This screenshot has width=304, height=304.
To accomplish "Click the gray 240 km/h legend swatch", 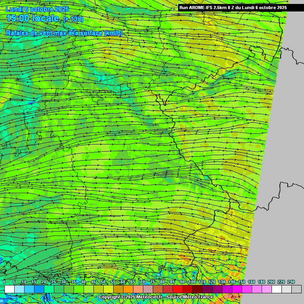I will tap(296, 289).
